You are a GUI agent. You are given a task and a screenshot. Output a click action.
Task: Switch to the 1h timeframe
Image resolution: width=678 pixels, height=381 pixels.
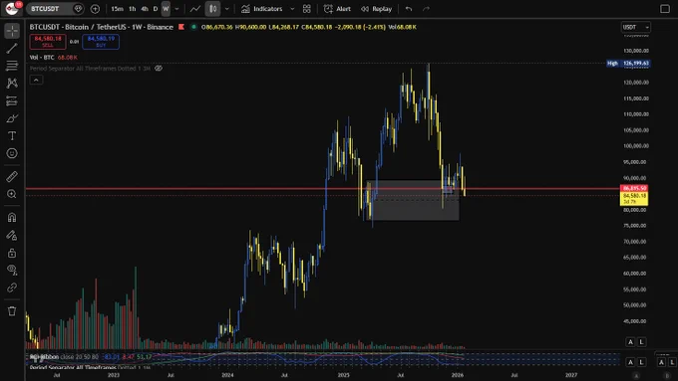click(133, 9)
